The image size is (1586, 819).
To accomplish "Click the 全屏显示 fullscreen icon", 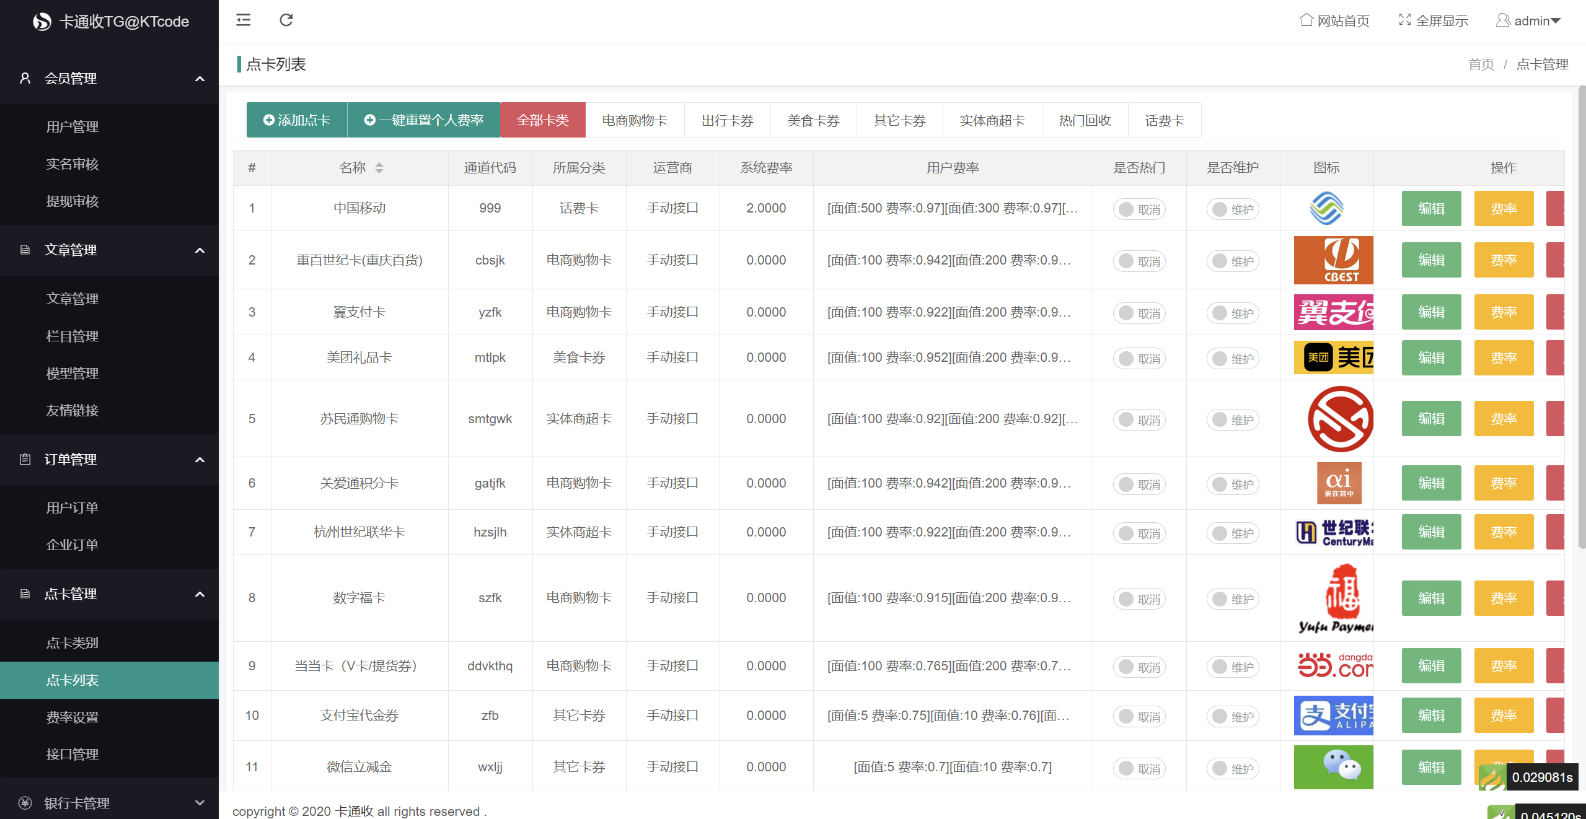I will [1404, 20].
